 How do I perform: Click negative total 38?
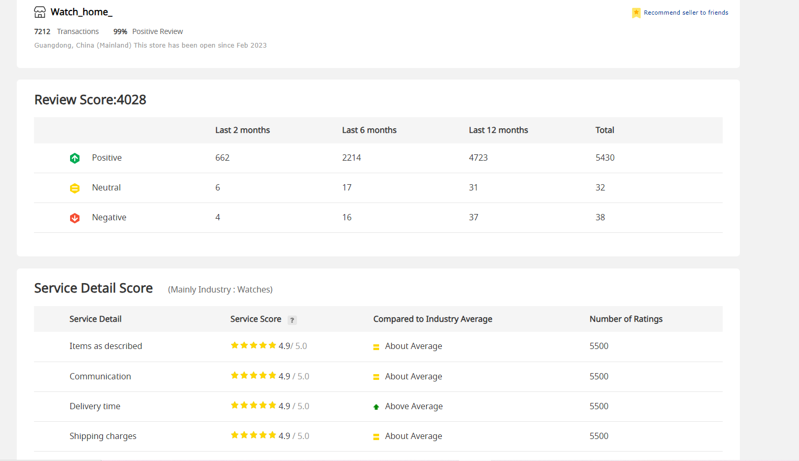coord(600,218)
